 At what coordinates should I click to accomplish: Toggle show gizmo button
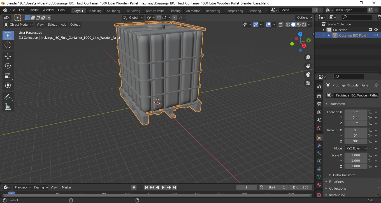click(x=255, y=25)
